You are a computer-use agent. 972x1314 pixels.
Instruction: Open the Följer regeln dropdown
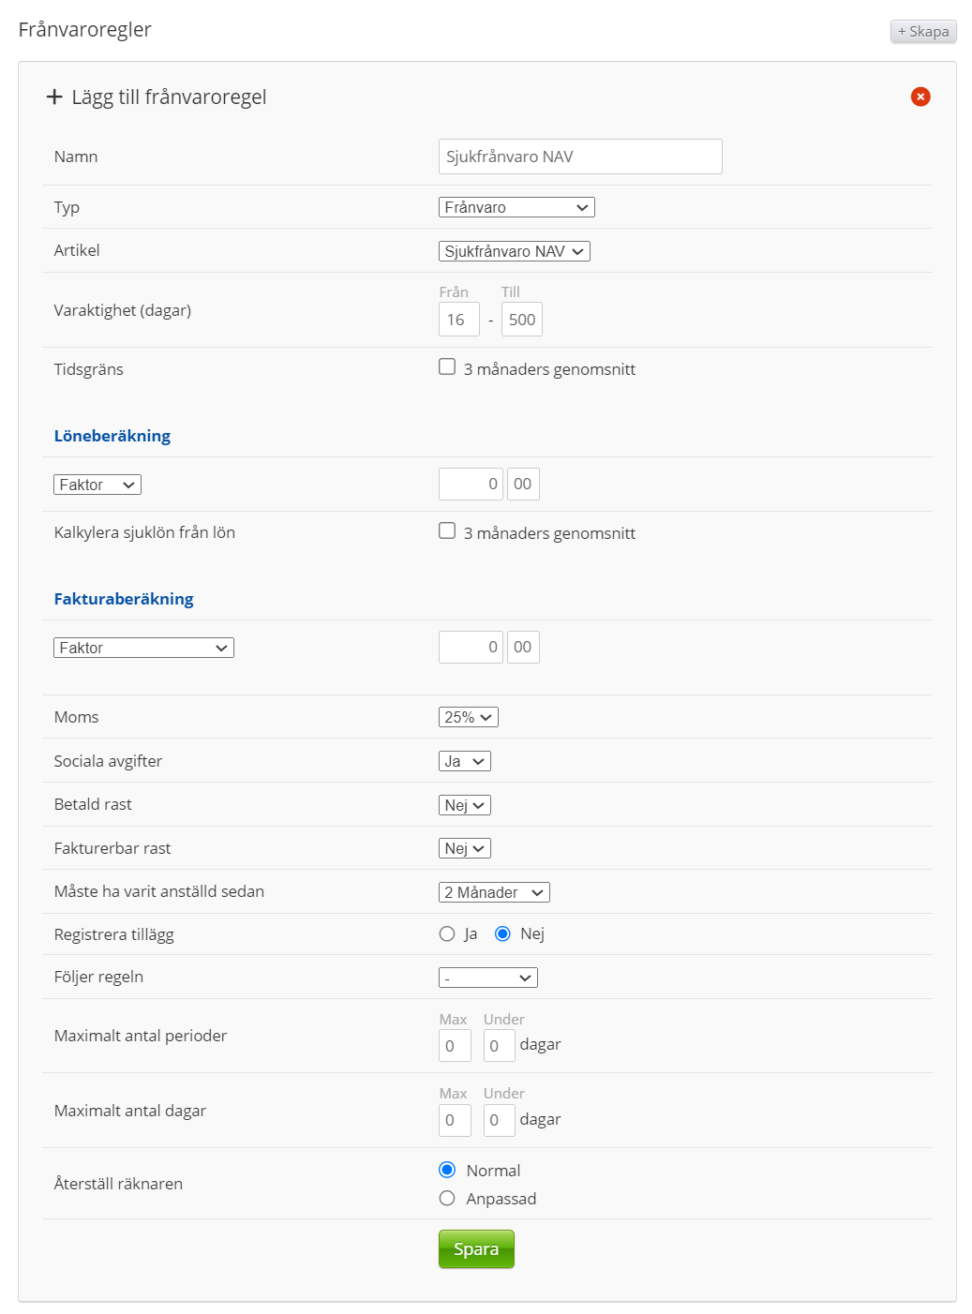coord(487,978)
